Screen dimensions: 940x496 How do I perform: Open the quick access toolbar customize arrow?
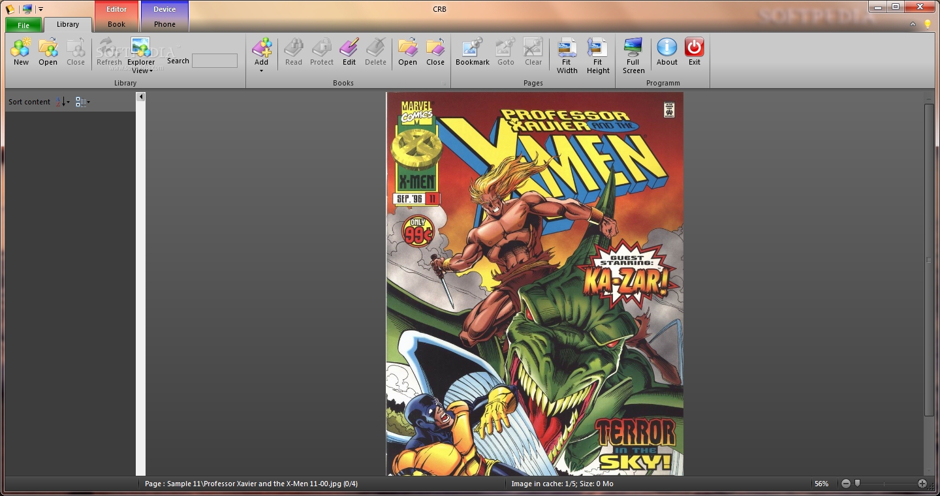(40, 9)
